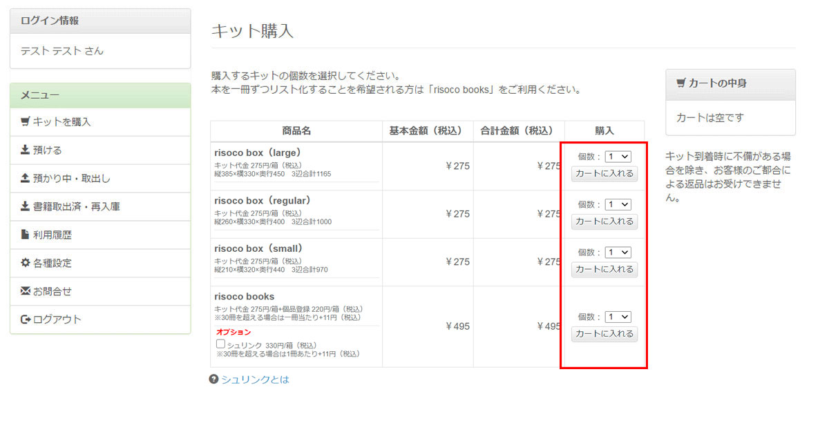
Task: Open the シュリンクとは link
Action: [x=255, y=379]
